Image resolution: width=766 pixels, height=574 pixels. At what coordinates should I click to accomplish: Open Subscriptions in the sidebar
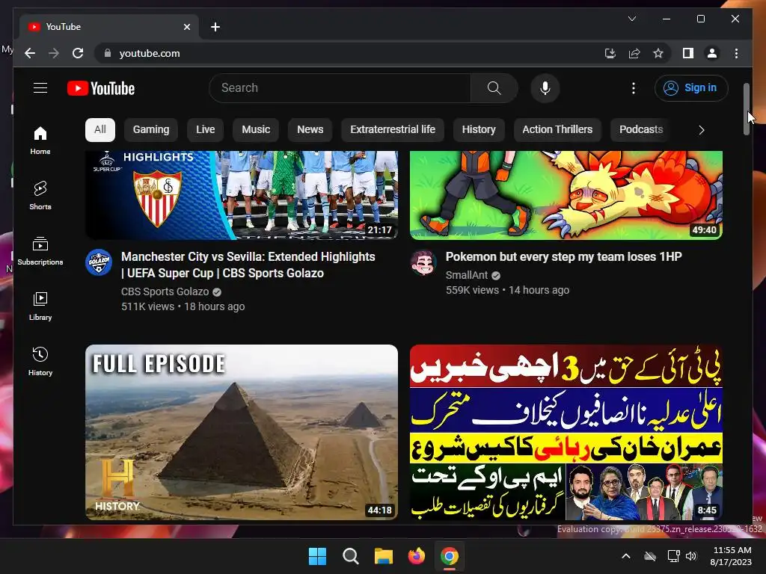pos(40,251)
